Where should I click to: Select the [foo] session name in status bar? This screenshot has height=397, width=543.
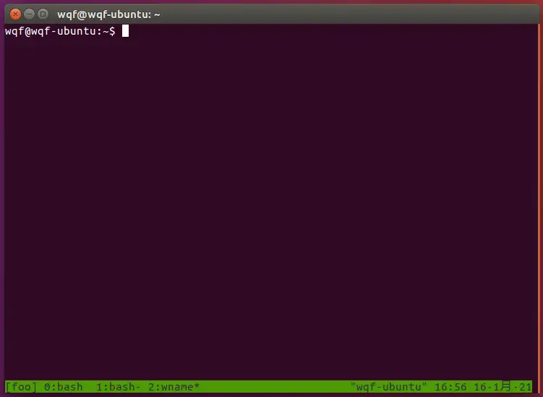click(20, 387)
